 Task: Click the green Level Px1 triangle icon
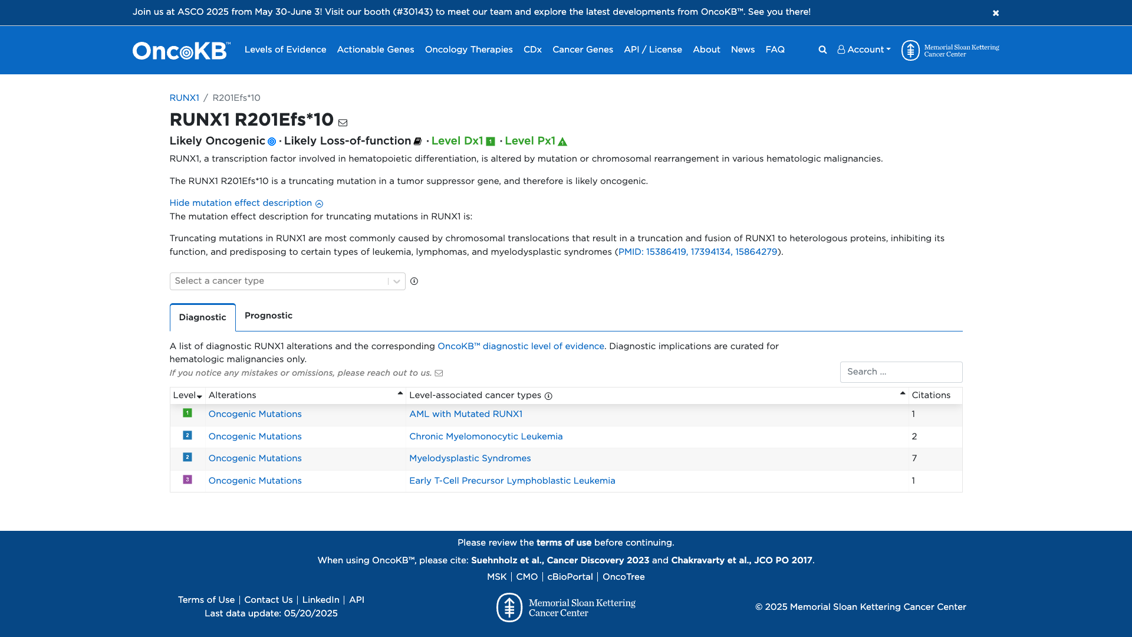coord(562,142)
